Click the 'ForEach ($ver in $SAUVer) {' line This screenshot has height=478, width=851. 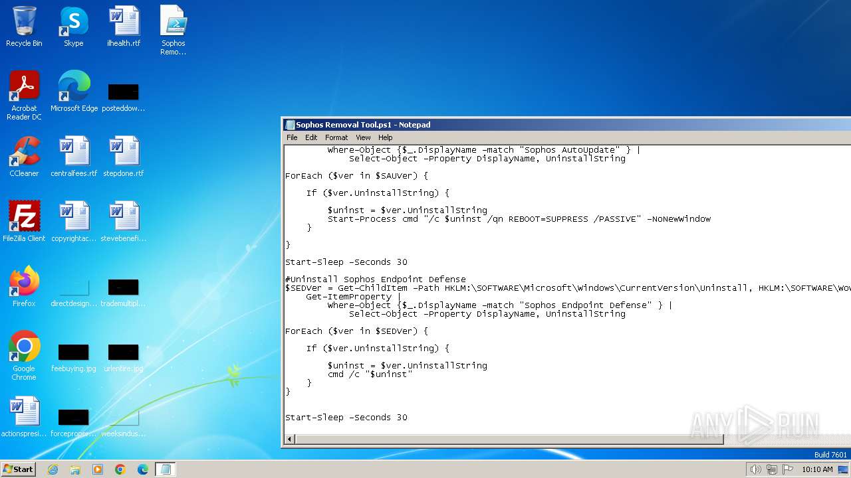(x=357, y=176)
